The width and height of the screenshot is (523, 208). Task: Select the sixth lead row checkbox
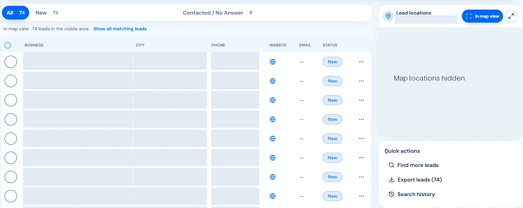point(11,158)
